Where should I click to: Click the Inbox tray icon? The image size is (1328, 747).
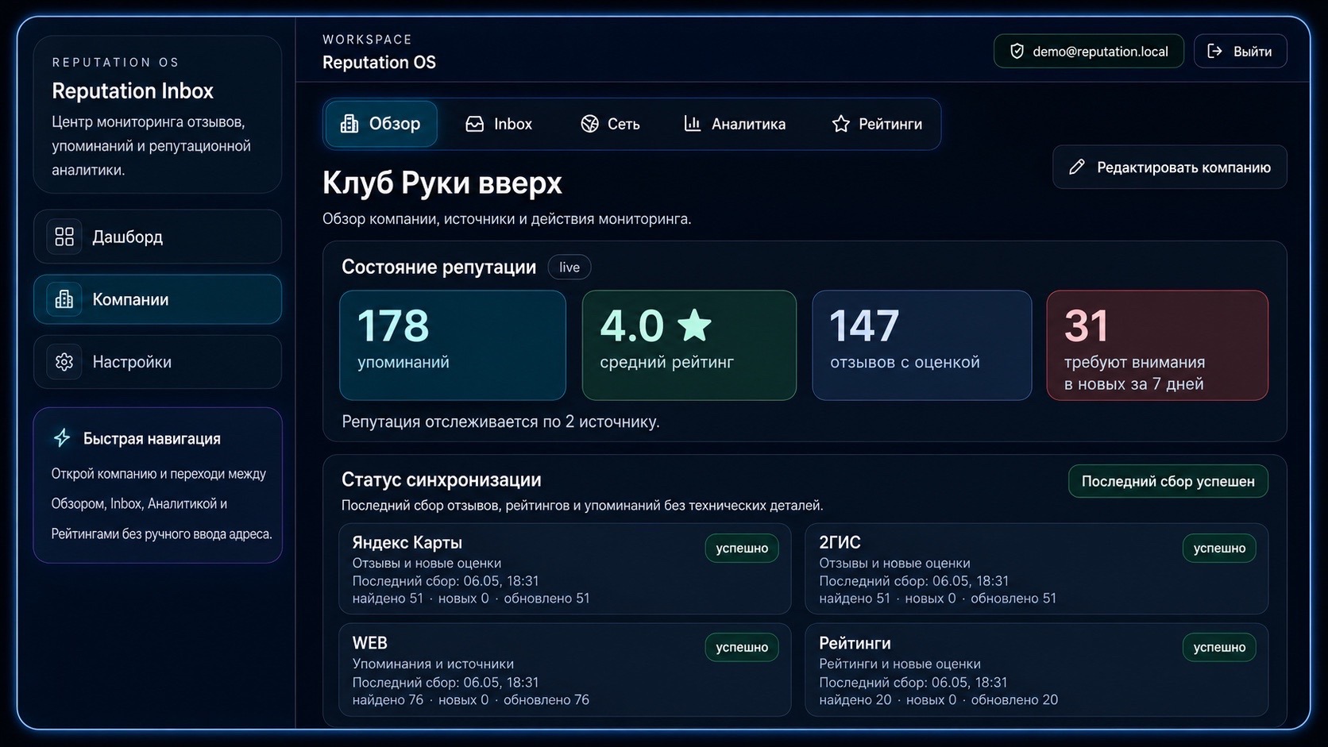click(x=475, y=124)
